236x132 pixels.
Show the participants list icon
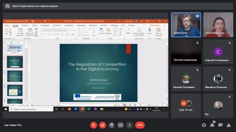click(212, 125)
